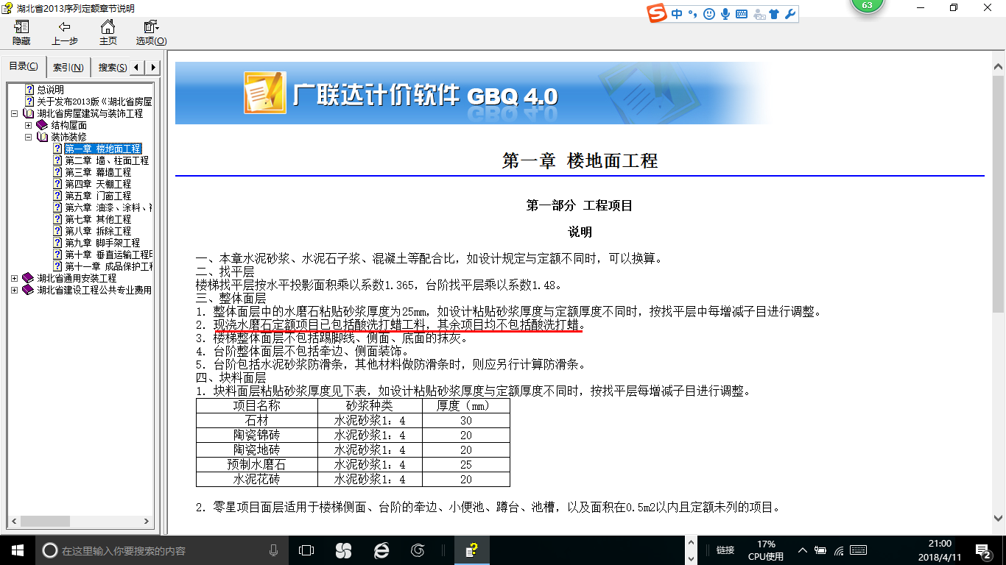The width and height of the screenshot is (1006, 565).
Task: Open the fan-shaped taskbar app icon
Action: 343,550
